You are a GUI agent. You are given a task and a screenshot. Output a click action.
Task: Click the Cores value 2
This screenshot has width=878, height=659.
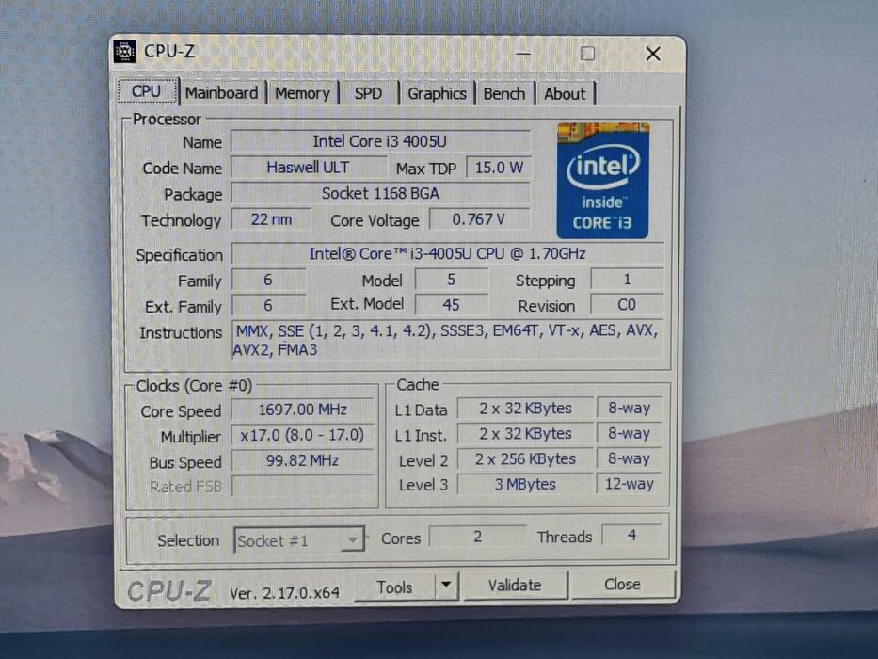(478, 537)
